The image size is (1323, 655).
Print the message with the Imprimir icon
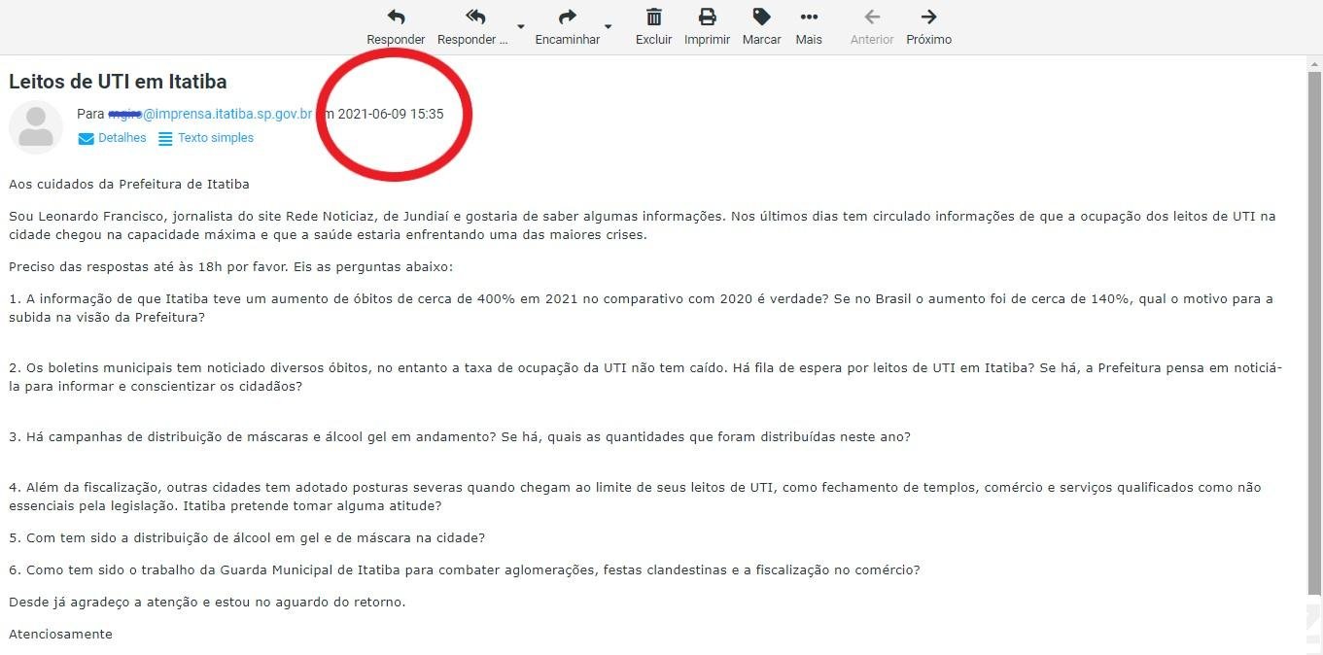click(x=707, y=17)
